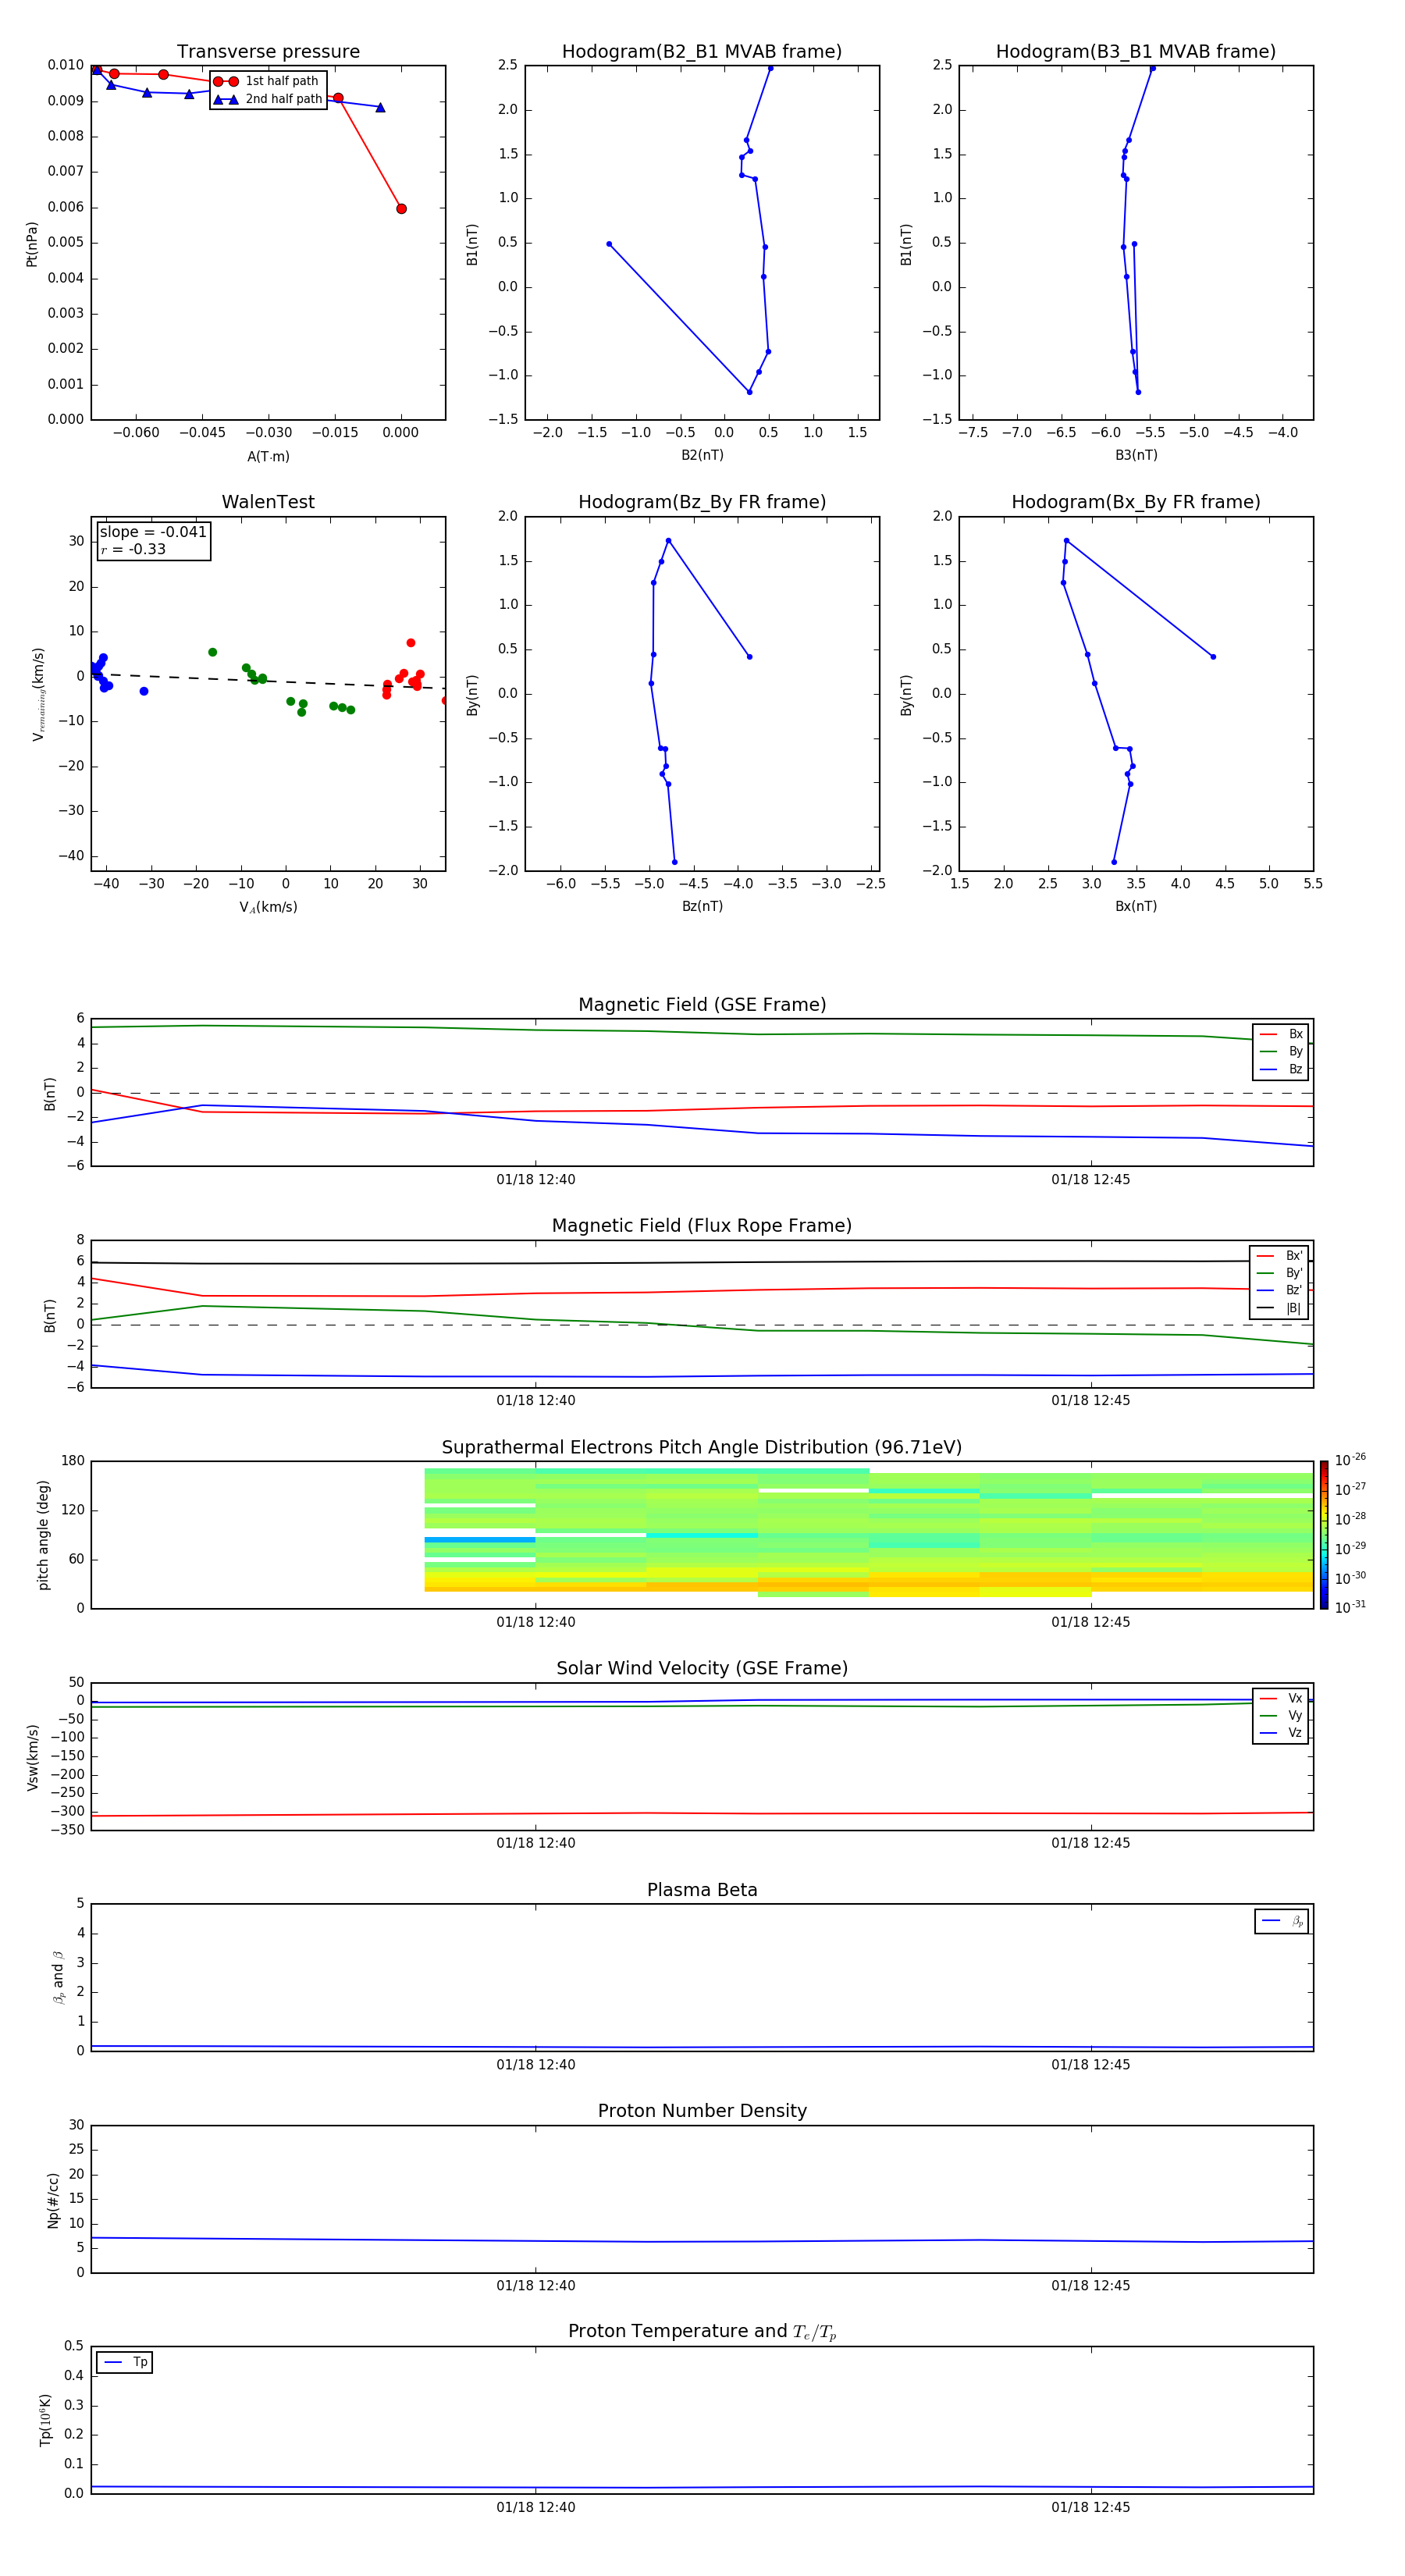Screen dimensions: 1405x2576
Task: Click the 'Hodogram(Bz_By FR frame)' title
Action: pos(702,502)
